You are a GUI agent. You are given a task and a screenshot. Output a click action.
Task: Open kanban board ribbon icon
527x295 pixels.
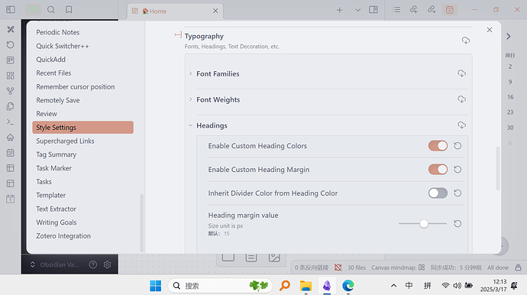(11, 60)
